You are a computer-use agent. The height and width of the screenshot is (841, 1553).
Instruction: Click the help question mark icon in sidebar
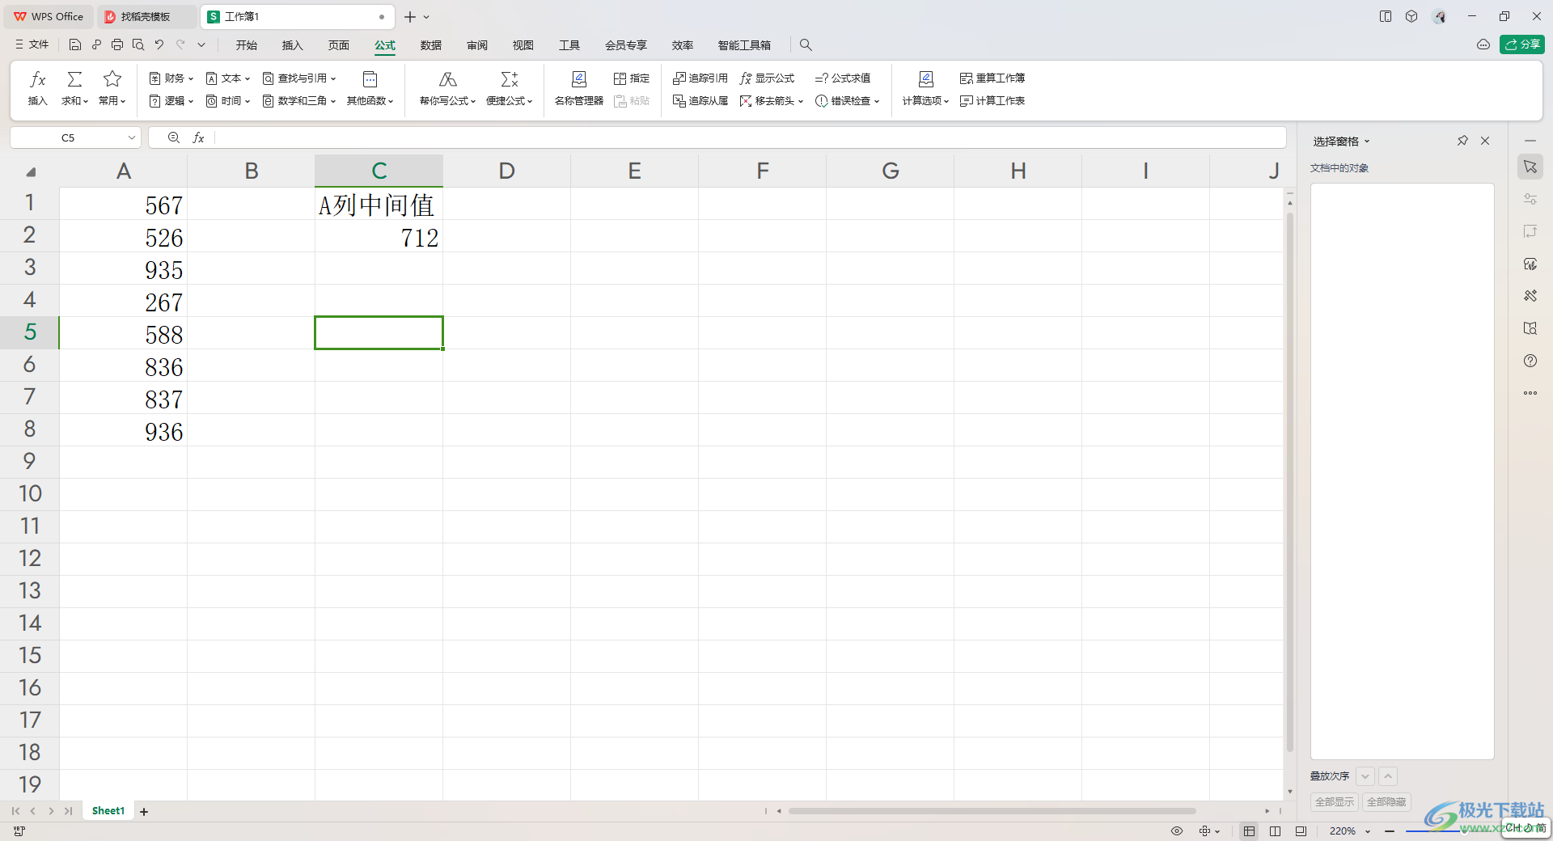(x=1530, y=361)
